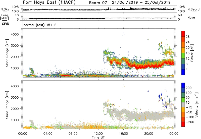
Task: Click the "3000" tick on the velocity panel
Action: click(x=15, y=97)
